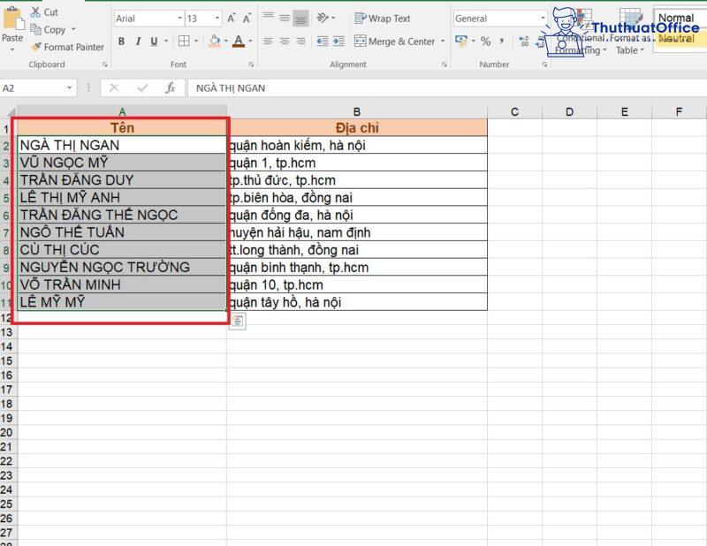Click the Increase Font Size icon

231,17
